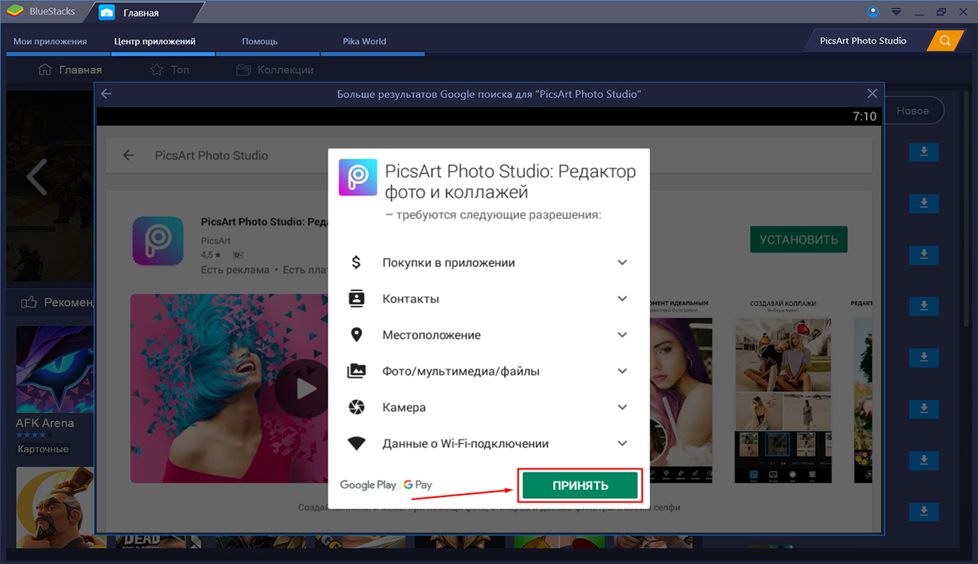Click the Wi-Fi signal icon

(357, 444)
